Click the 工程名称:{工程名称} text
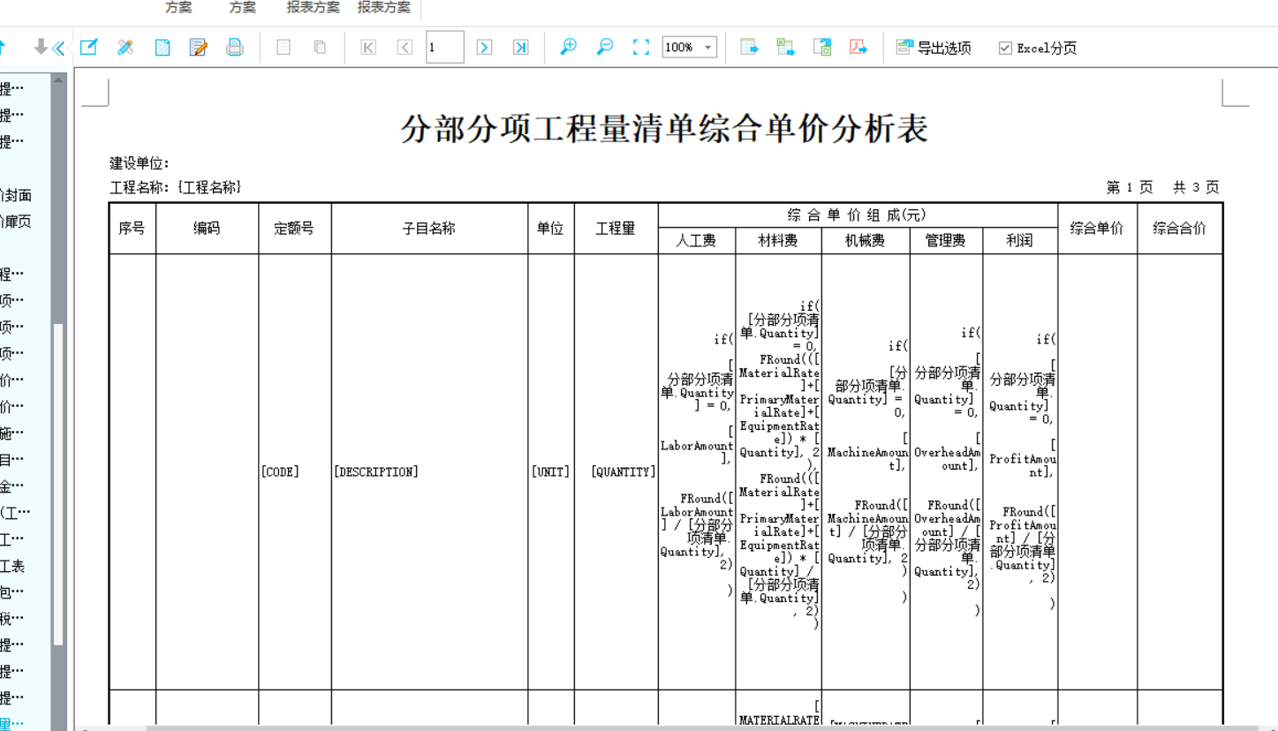Image resolution: width=1278 pixels, height=731 pixels. pyautogui.click(x=176, y=187)
